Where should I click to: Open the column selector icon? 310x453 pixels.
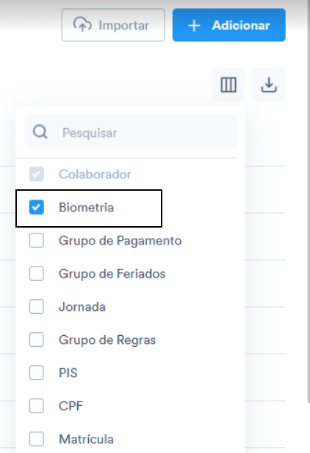point(228,85)
